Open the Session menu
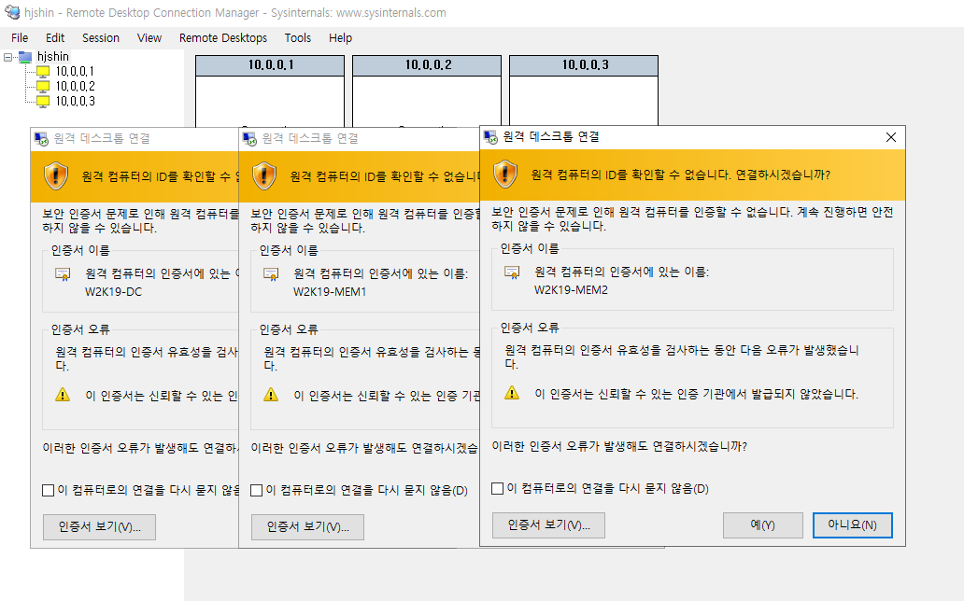Viewport: 964px width, 601px height. 101,38
